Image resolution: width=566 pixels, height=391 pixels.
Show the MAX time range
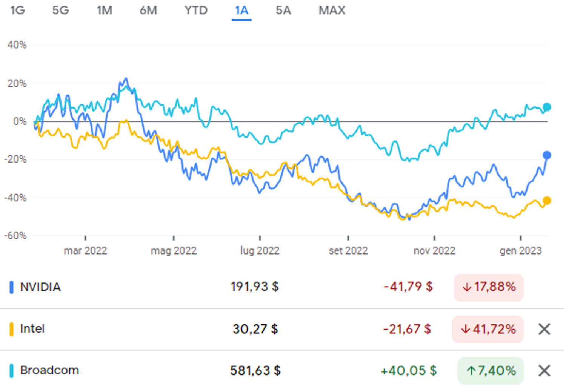click(x=332, y=10)
